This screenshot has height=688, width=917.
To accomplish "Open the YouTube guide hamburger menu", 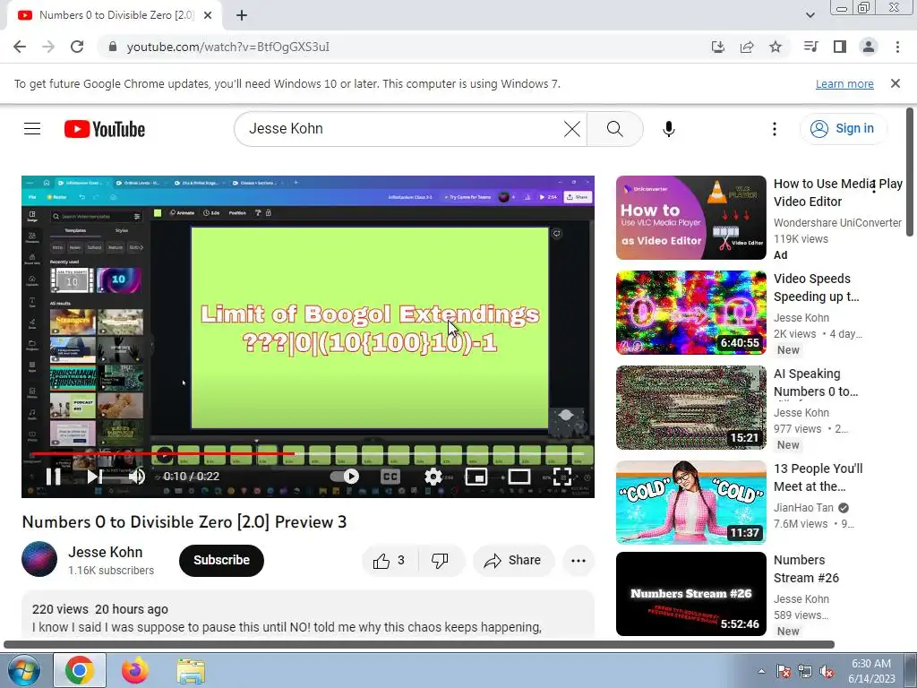I will point(32,129).
